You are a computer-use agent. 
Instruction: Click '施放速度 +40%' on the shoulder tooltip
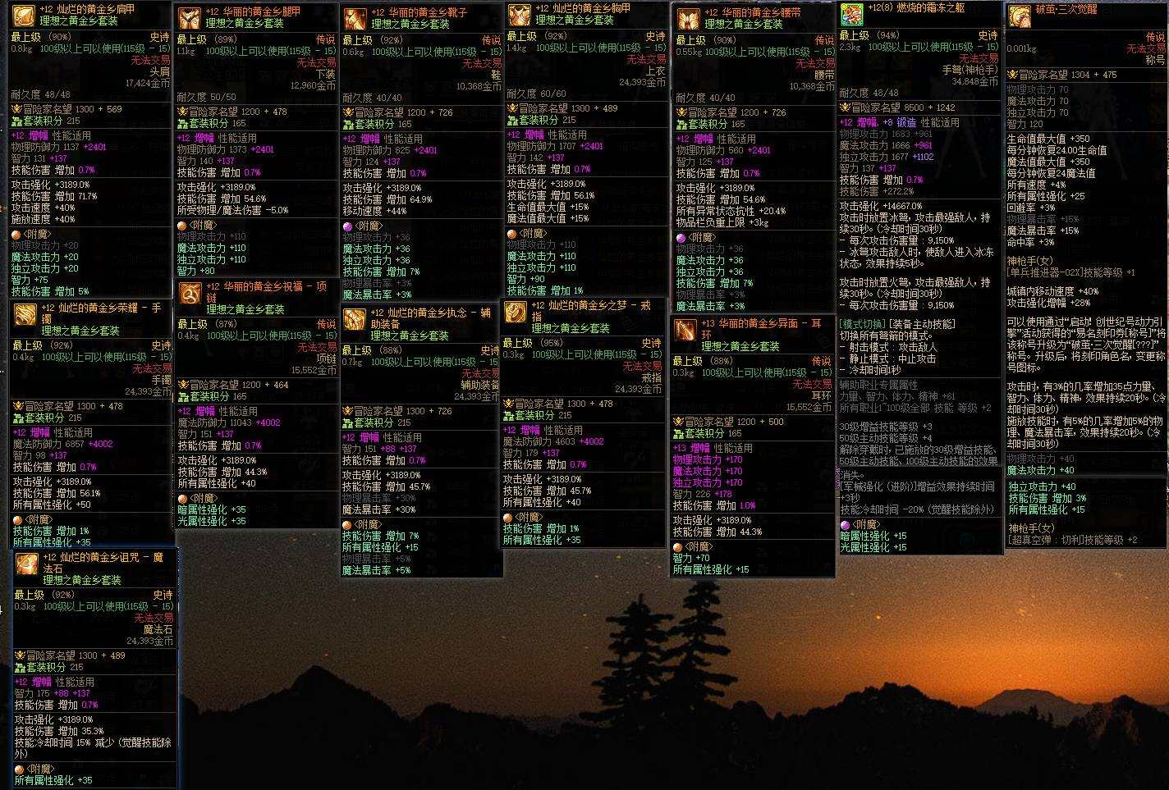point(44,219)
